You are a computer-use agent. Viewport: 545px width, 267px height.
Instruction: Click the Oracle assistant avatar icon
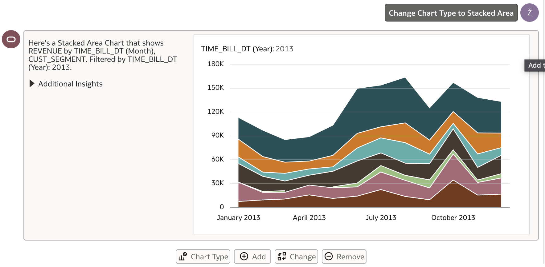(x=11, y=39)
